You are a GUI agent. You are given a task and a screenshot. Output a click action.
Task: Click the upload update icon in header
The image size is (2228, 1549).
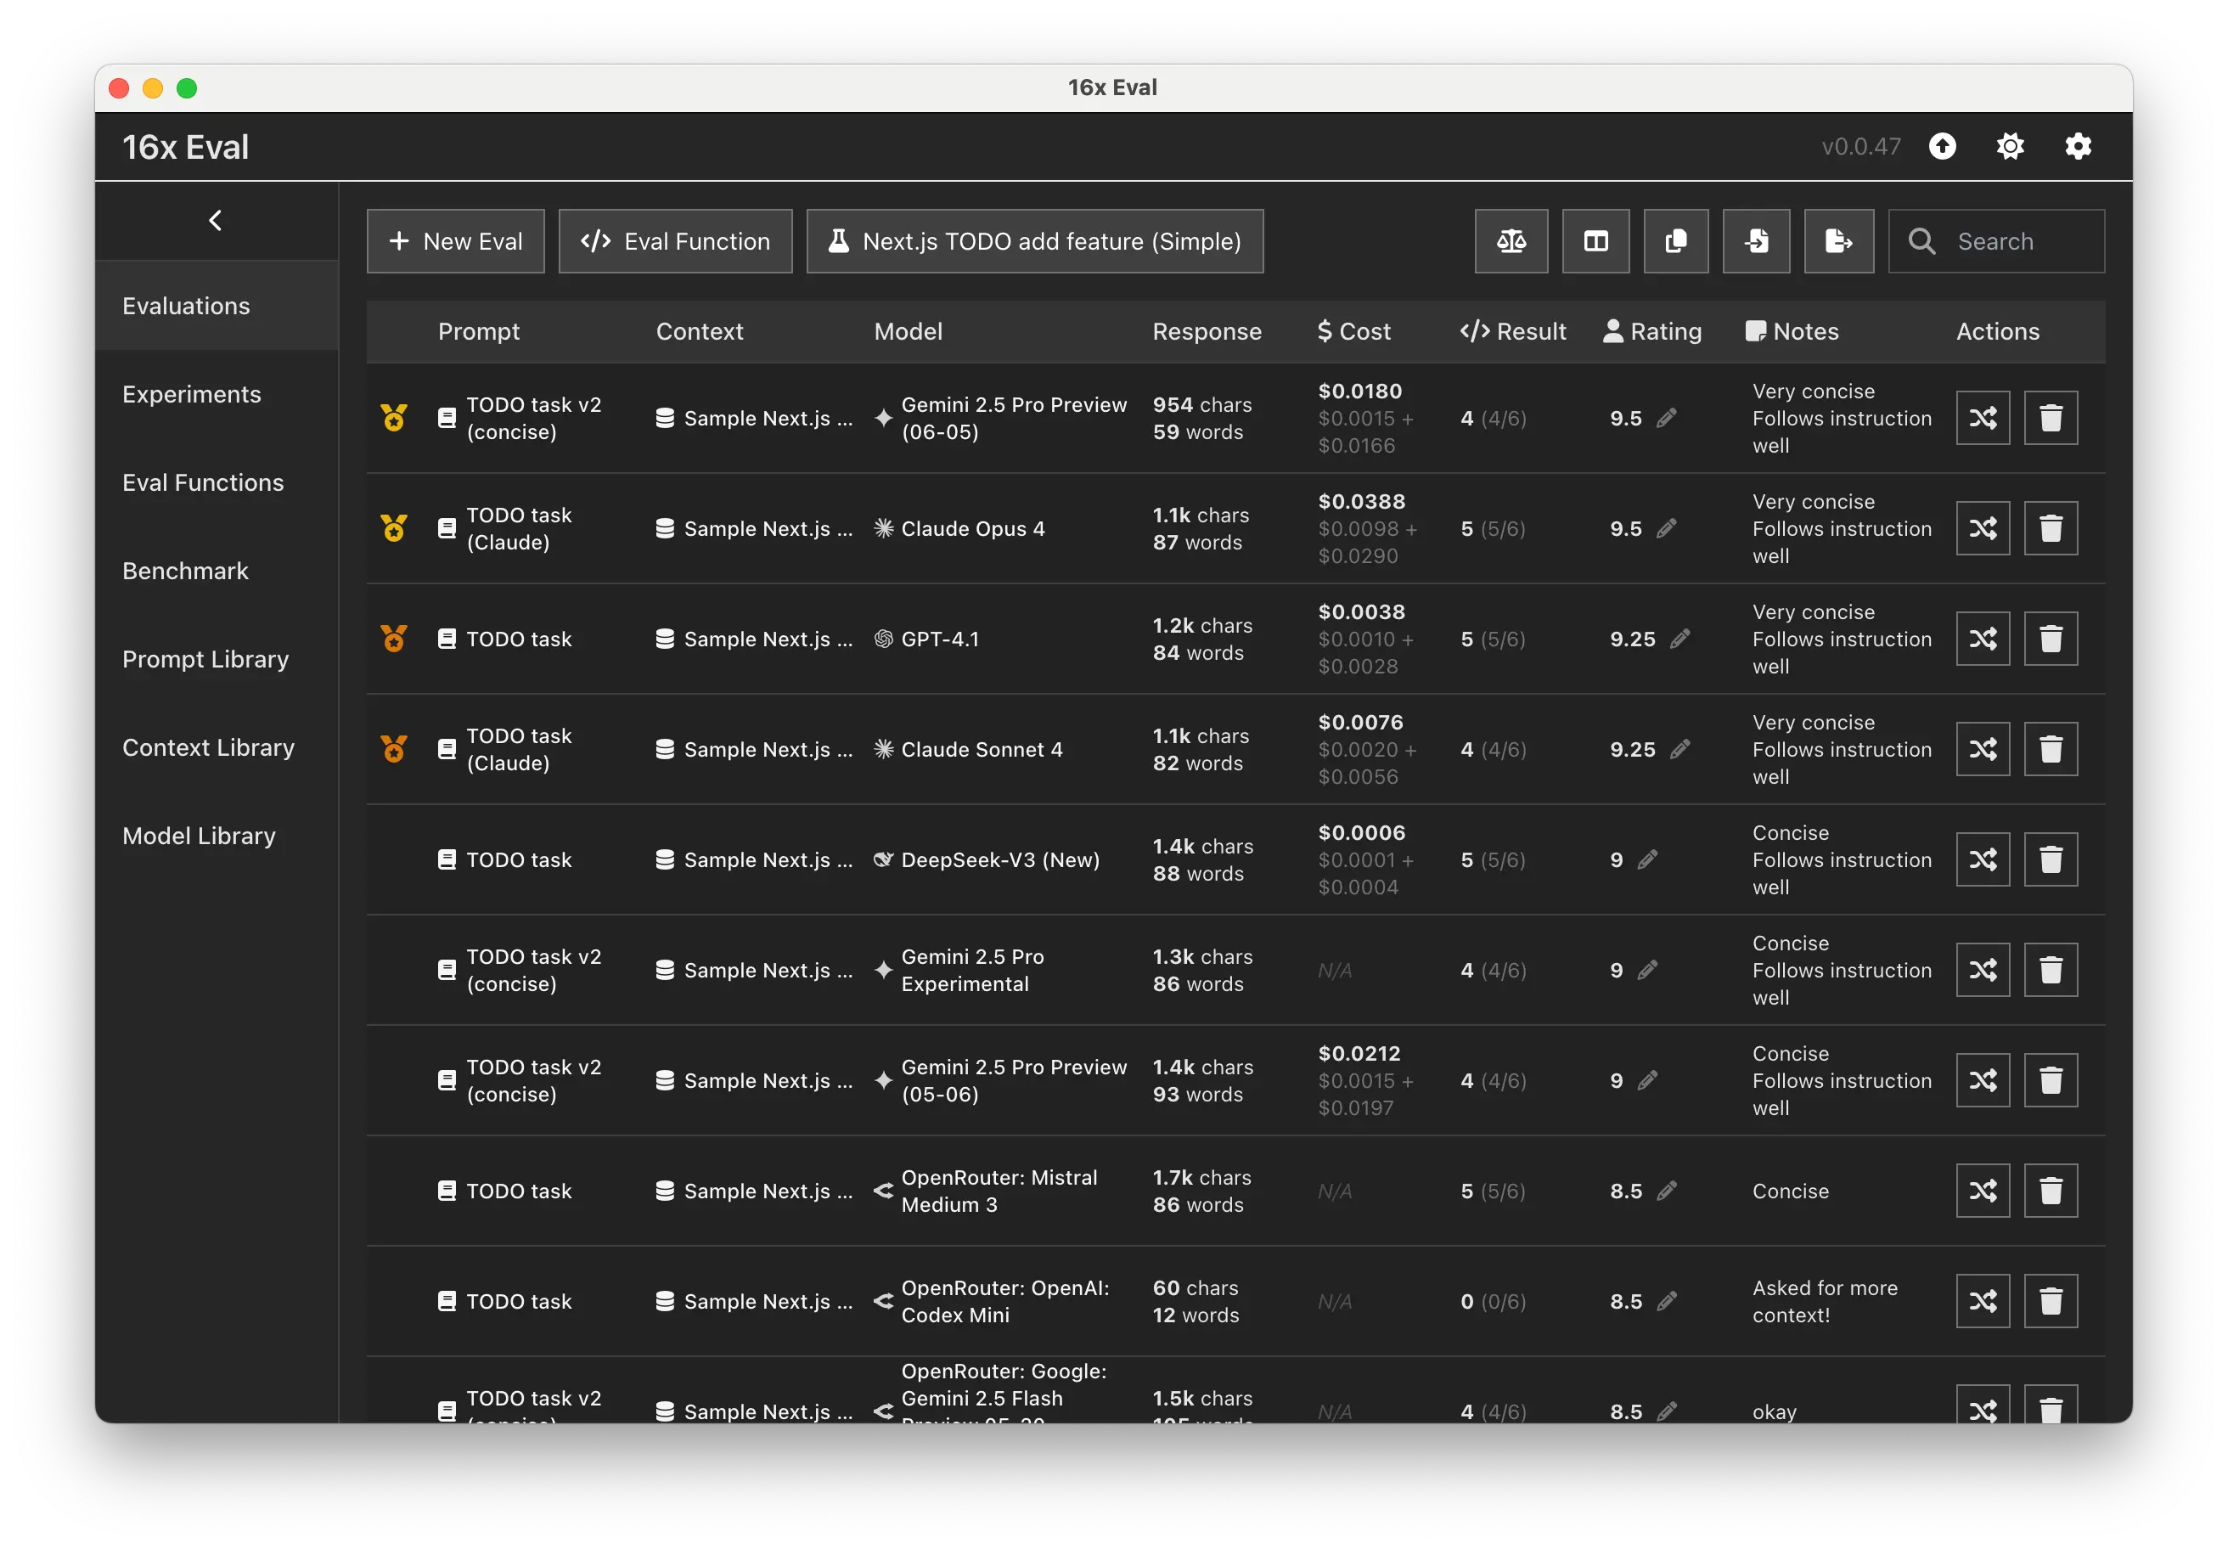pos(1942,147)
